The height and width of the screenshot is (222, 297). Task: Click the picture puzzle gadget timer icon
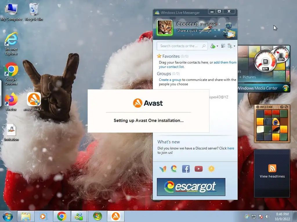[258, 107]
